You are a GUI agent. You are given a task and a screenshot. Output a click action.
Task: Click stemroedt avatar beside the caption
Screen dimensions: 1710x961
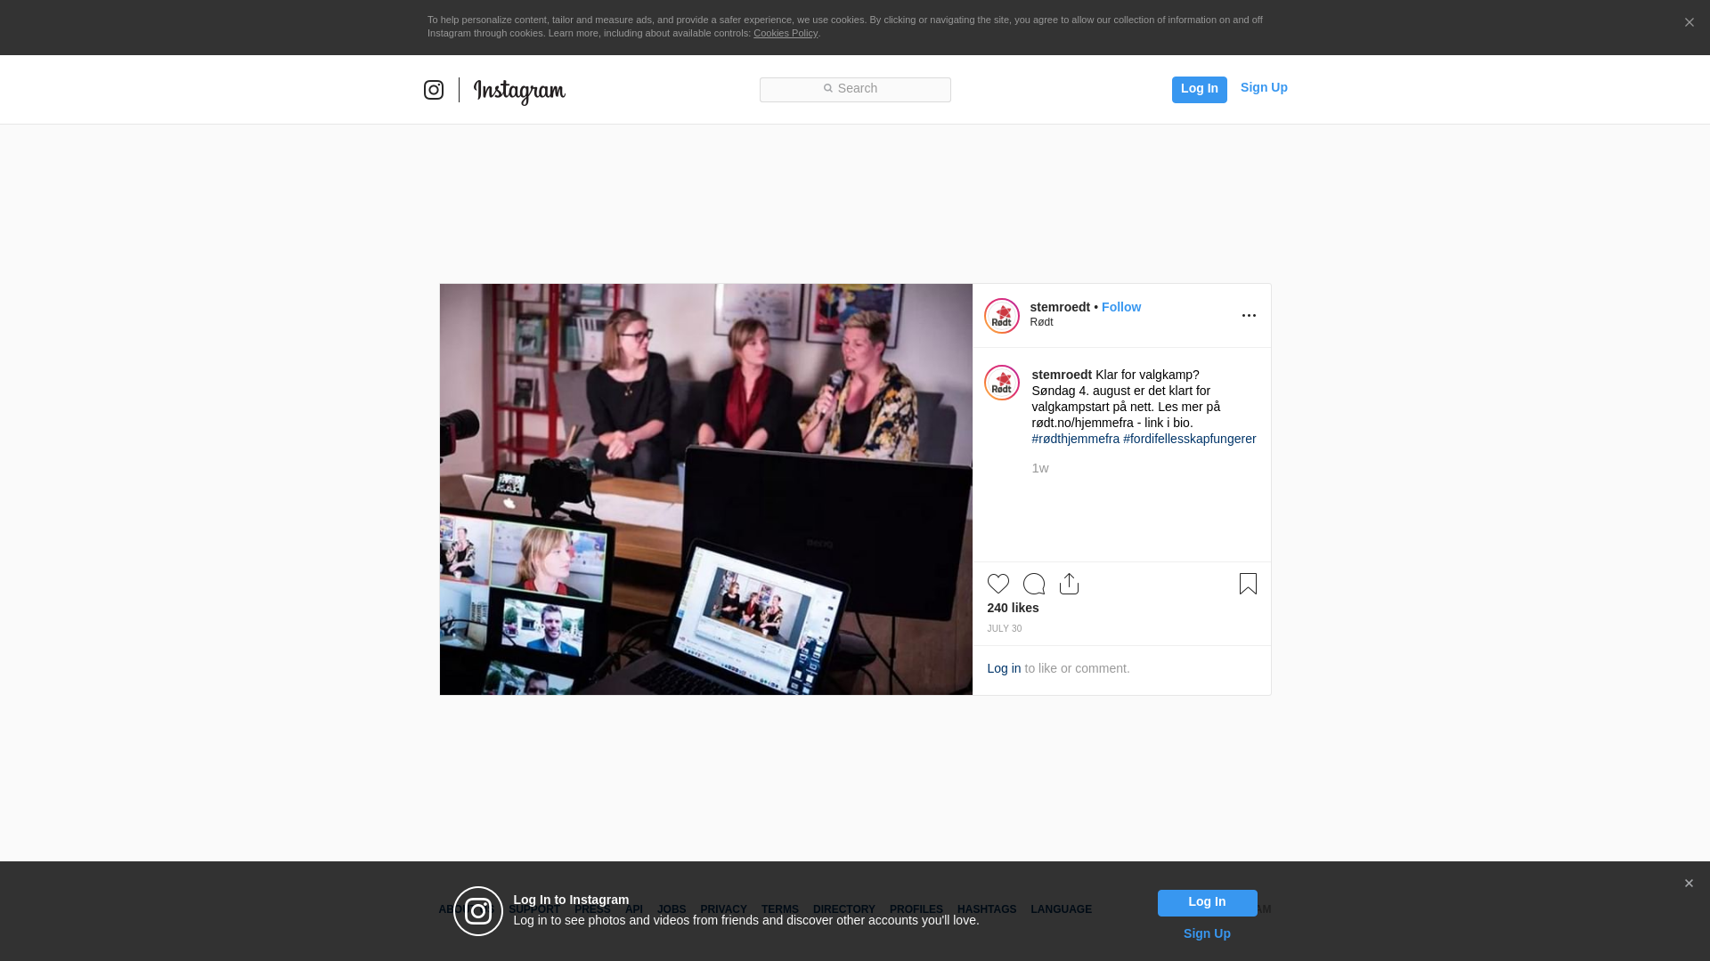(x=1001, y=383)
